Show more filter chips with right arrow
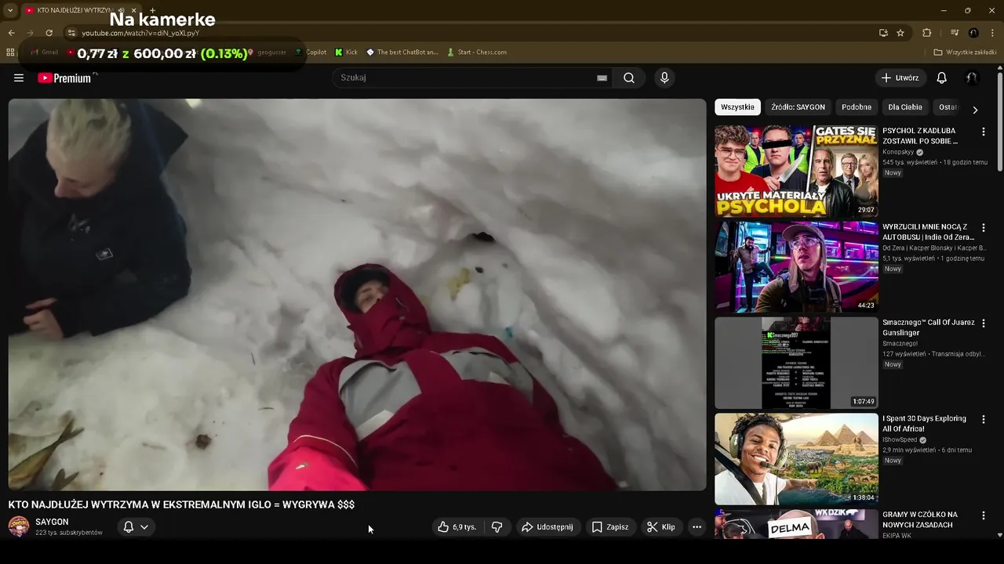The width and height of the screenshot is (1004, 564). coord(975,110)
